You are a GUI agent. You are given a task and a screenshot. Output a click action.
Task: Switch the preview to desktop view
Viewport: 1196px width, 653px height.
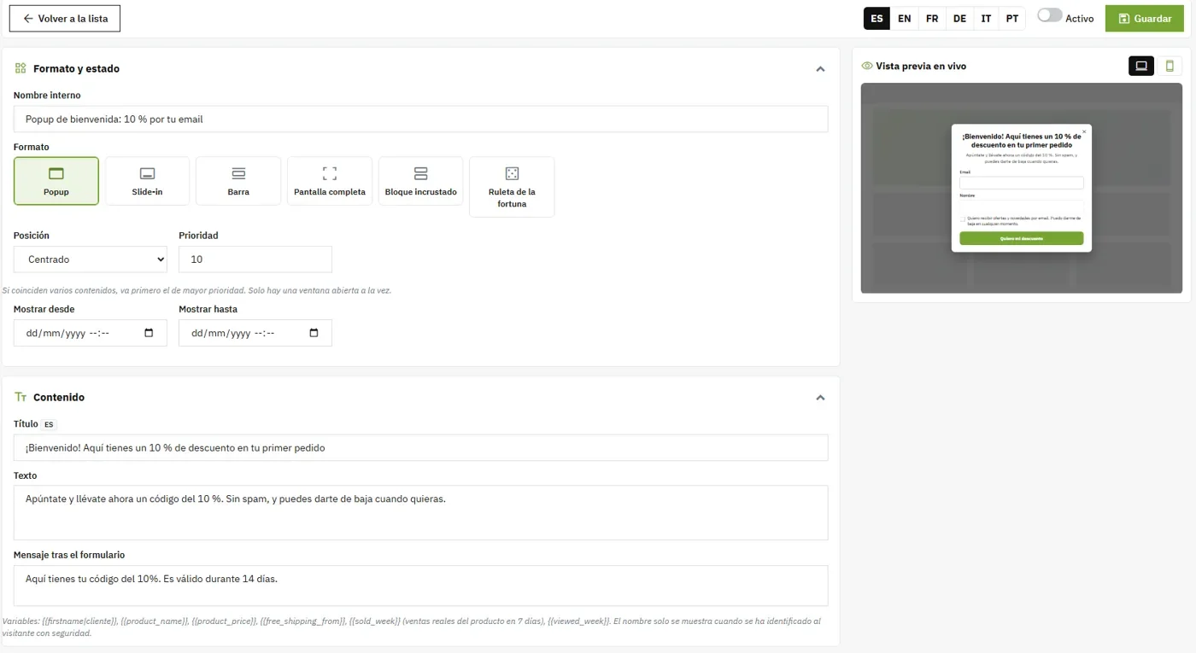[1141, 66]
